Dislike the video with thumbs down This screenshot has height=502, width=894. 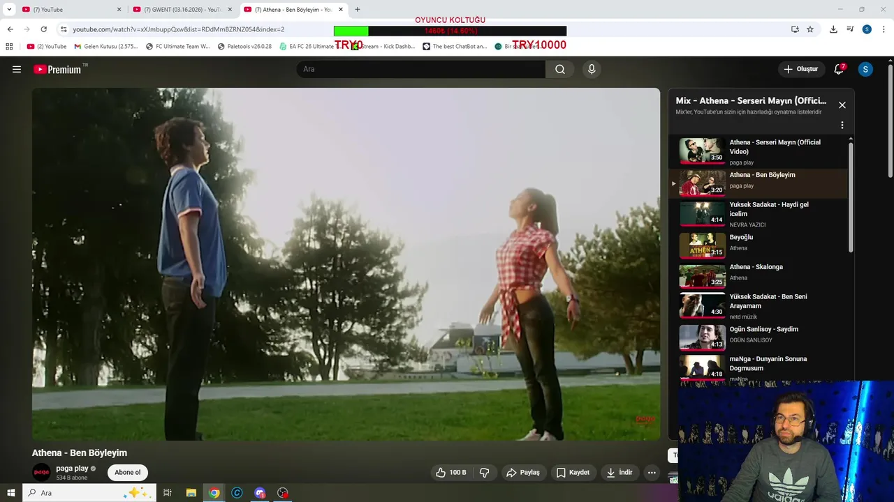click(x=485, y=473)
